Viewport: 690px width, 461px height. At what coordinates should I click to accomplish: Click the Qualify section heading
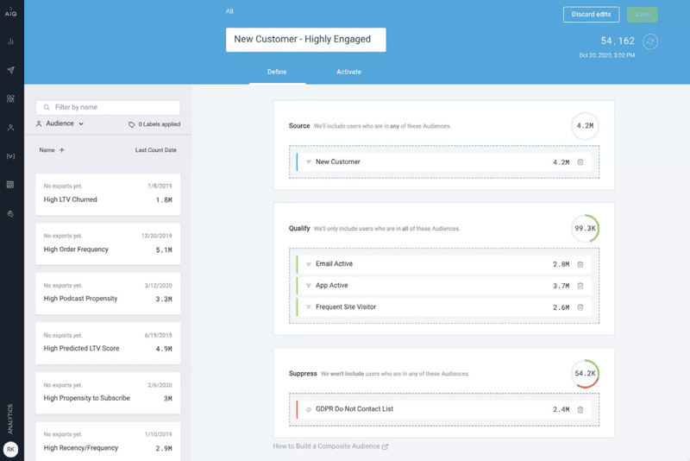299,228
